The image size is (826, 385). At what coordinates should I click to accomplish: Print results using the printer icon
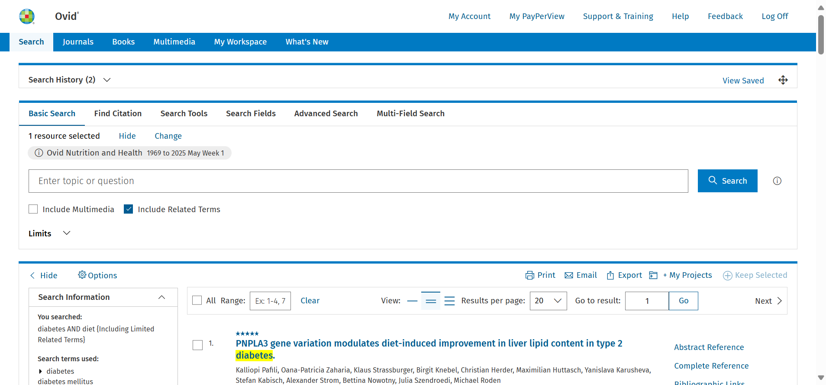[x=529, y=275]
